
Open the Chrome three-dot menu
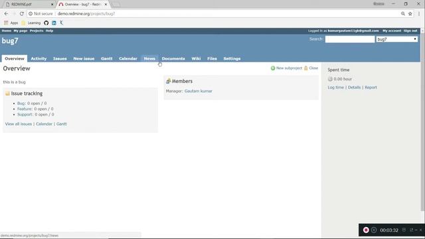pos(419,13)
